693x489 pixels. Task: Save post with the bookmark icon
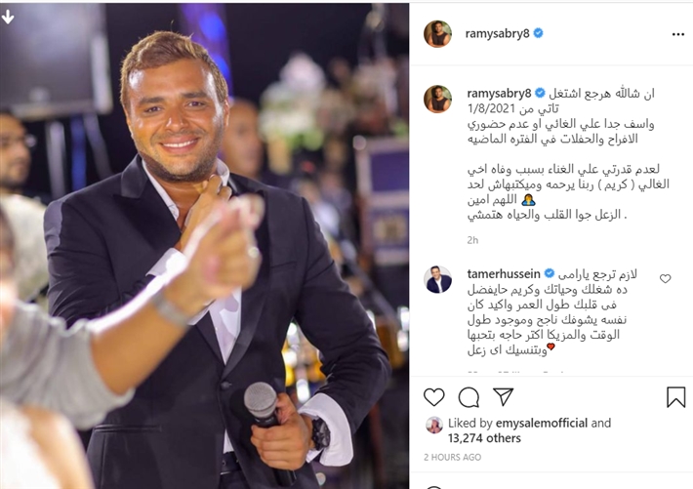coord(675,397)
